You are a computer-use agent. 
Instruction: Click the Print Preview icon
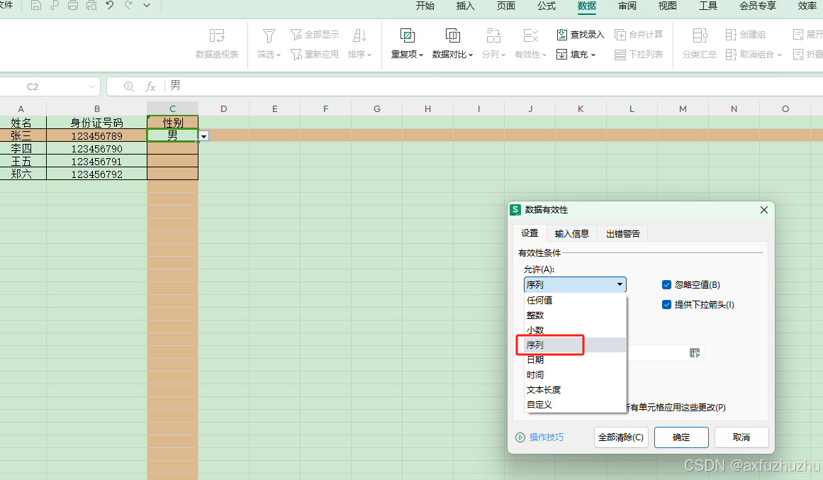click(x=91, y=6)
